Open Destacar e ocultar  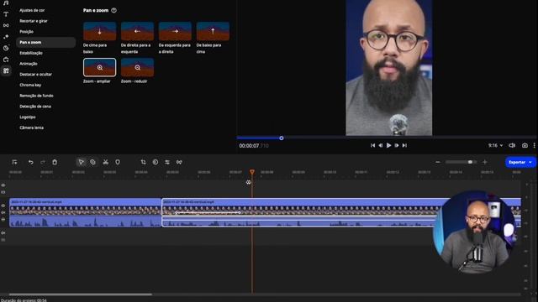tap(35, 75)
